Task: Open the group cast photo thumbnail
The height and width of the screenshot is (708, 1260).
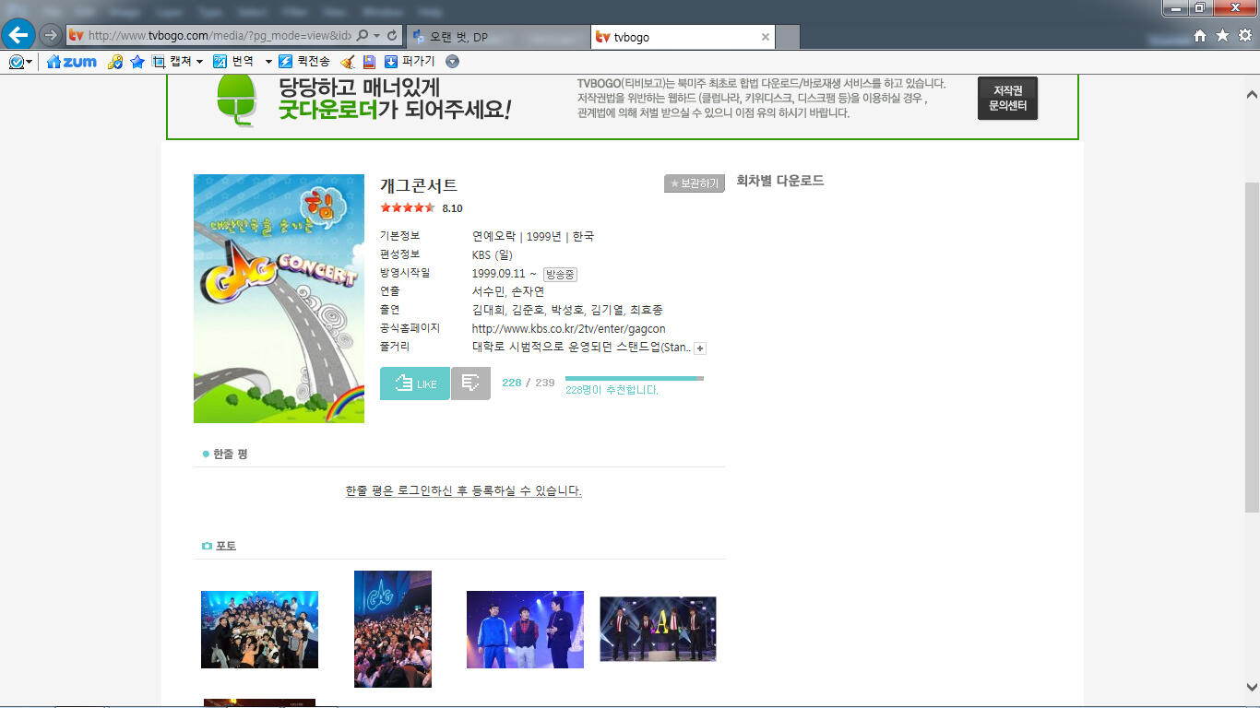Action: pos(259,630)
